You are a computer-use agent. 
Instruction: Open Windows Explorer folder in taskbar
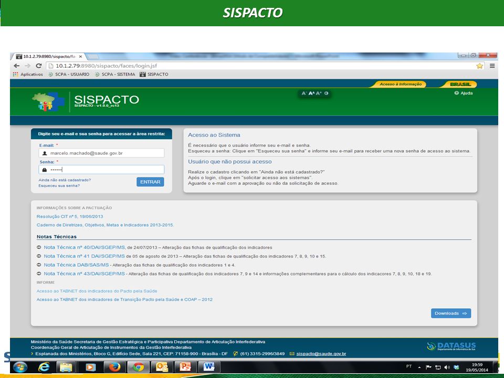click(x=66, y=367)
